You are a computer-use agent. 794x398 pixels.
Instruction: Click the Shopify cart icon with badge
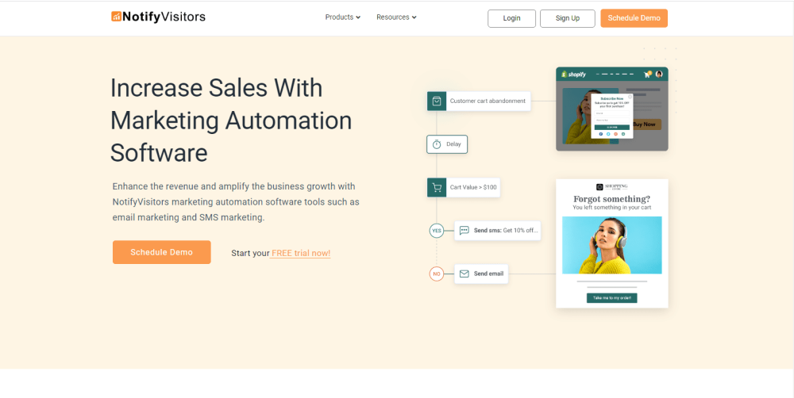[647, 74]
